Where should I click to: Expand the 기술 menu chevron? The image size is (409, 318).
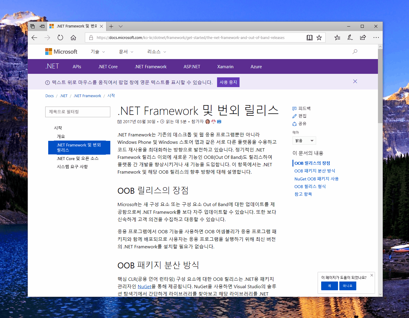pyautogui.click(x=103, y=52)
